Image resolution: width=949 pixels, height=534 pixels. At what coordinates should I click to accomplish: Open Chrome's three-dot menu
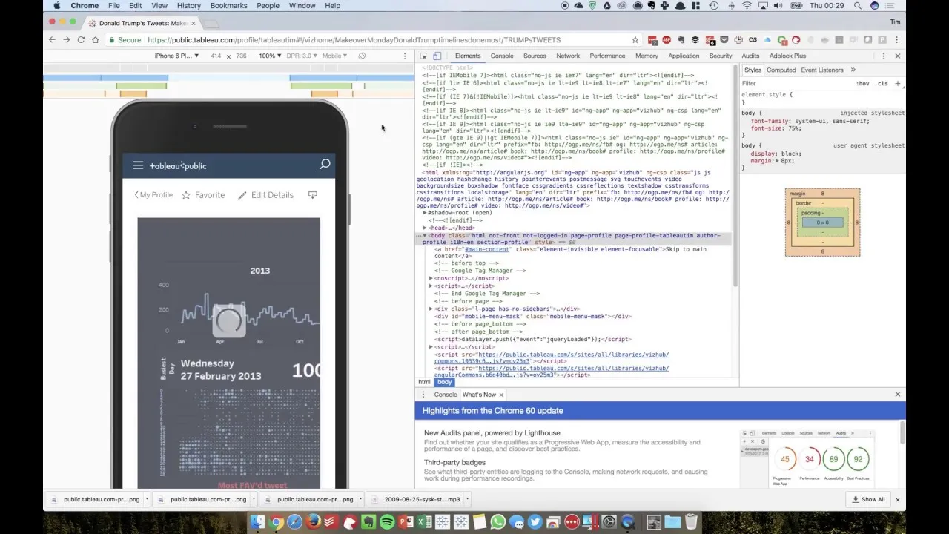[896, 40]
